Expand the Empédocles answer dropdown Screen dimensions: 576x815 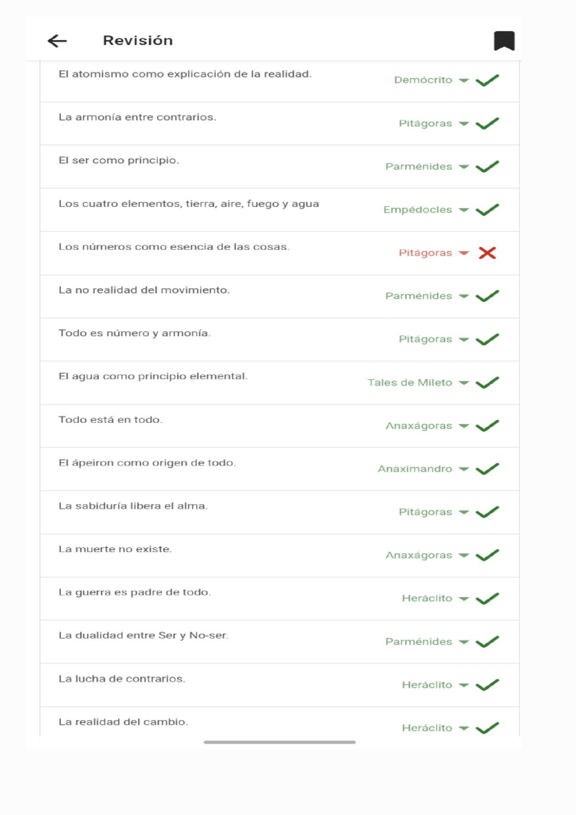tap(463, 210)
